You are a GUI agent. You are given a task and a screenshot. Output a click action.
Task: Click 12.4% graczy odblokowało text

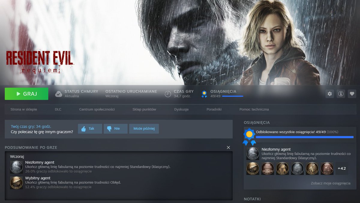[58, 187]
